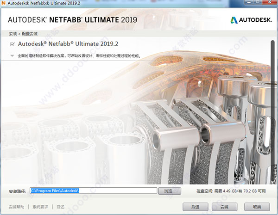
Task: Open the 自述 readme link
Action: point(60,207)
